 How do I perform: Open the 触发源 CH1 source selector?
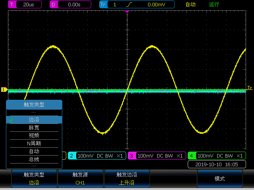(80, 179)
